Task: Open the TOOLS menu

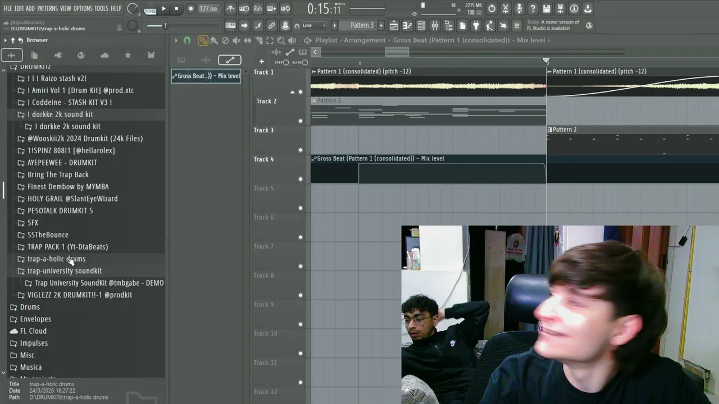Action: click(x=101, y=8)
